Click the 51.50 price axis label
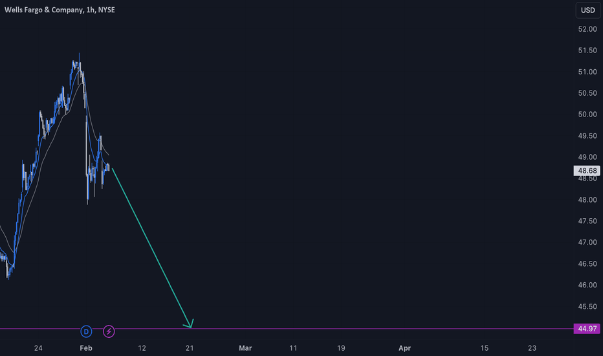The width and height of the screenshot is (603, 356). click(x=587, y=50)
